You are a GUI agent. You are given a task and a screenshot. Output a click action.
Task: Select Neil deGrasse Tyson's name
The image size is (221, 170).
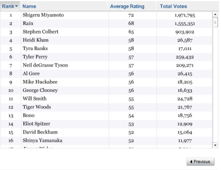coord(45,65)
